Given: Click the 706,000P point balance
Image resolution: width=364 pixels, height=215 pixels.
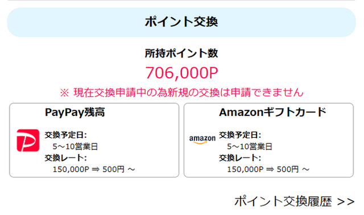Looking at the screenshot, I should pyautogui.click(x=181, y=73).
